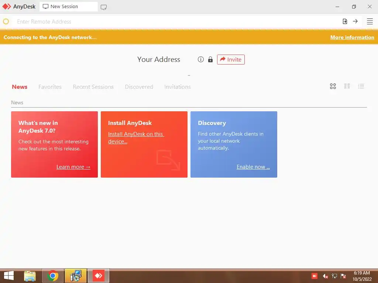Click the Discovery card

coord(234,144)
